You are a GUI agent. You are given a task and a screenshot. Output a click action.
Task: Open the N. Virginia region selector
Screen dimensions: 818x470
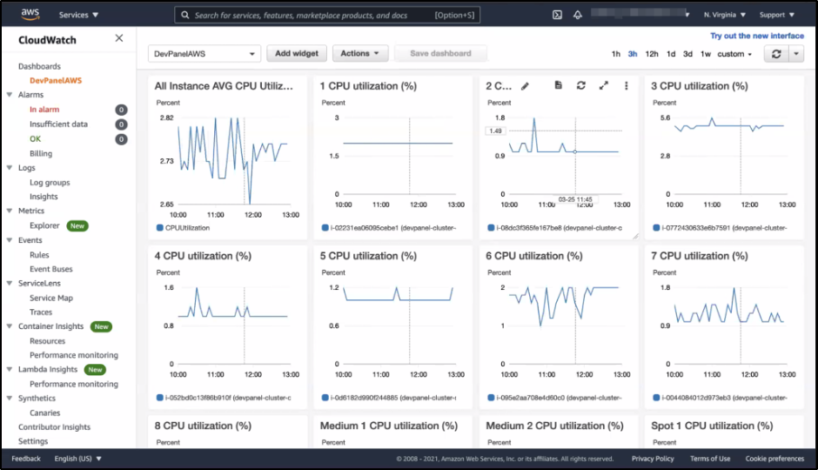click(x=725, y=15)
